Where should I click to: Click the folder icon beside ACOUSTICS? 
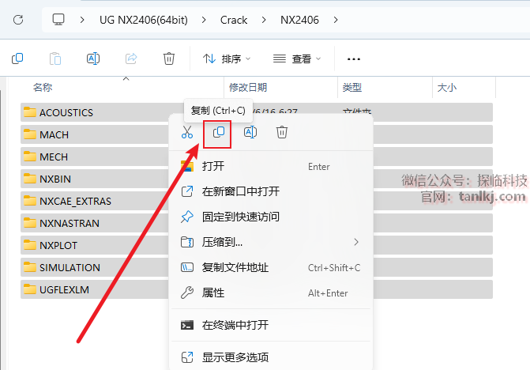[x=30, y=112]
